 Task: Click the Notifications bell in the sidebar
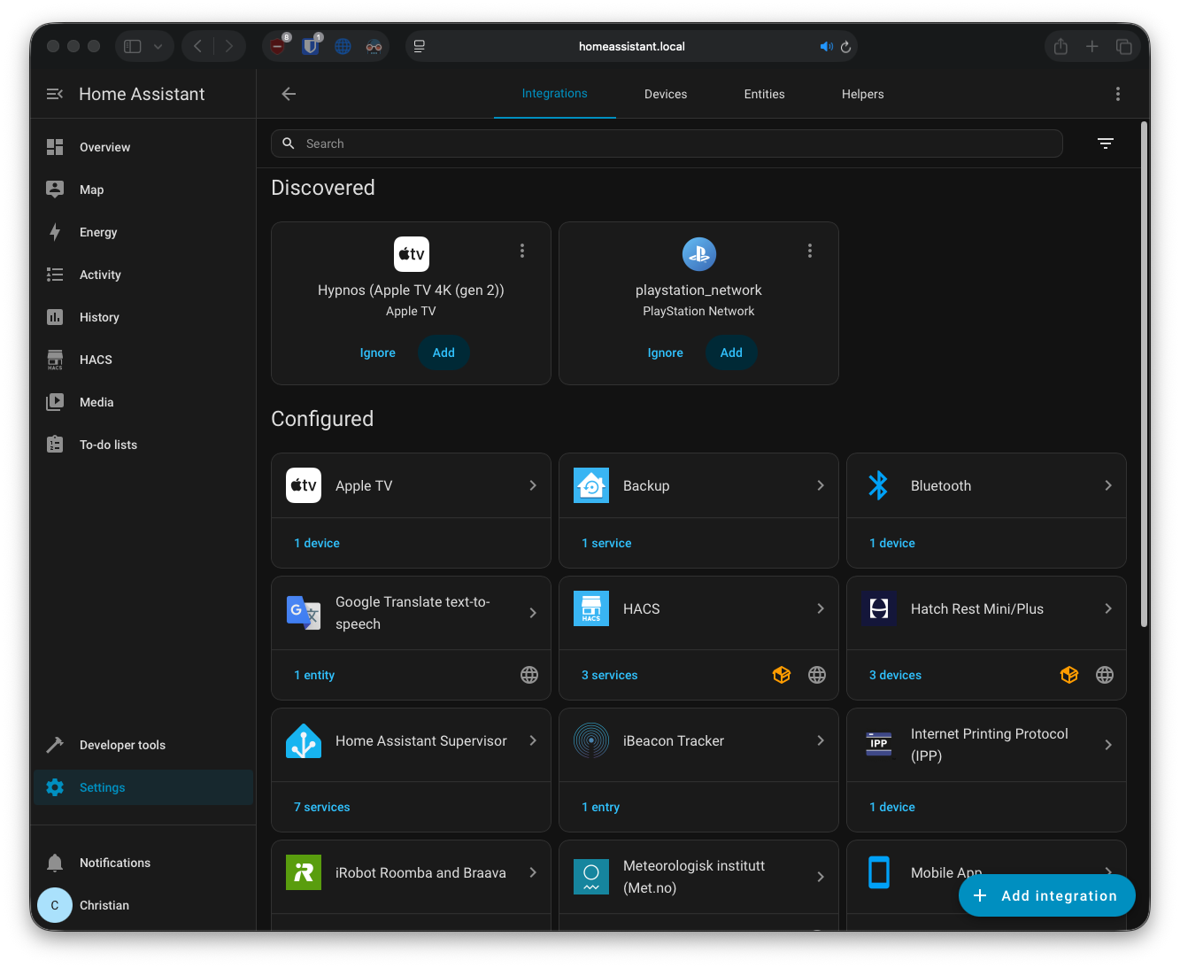click(x=55, y=863)
